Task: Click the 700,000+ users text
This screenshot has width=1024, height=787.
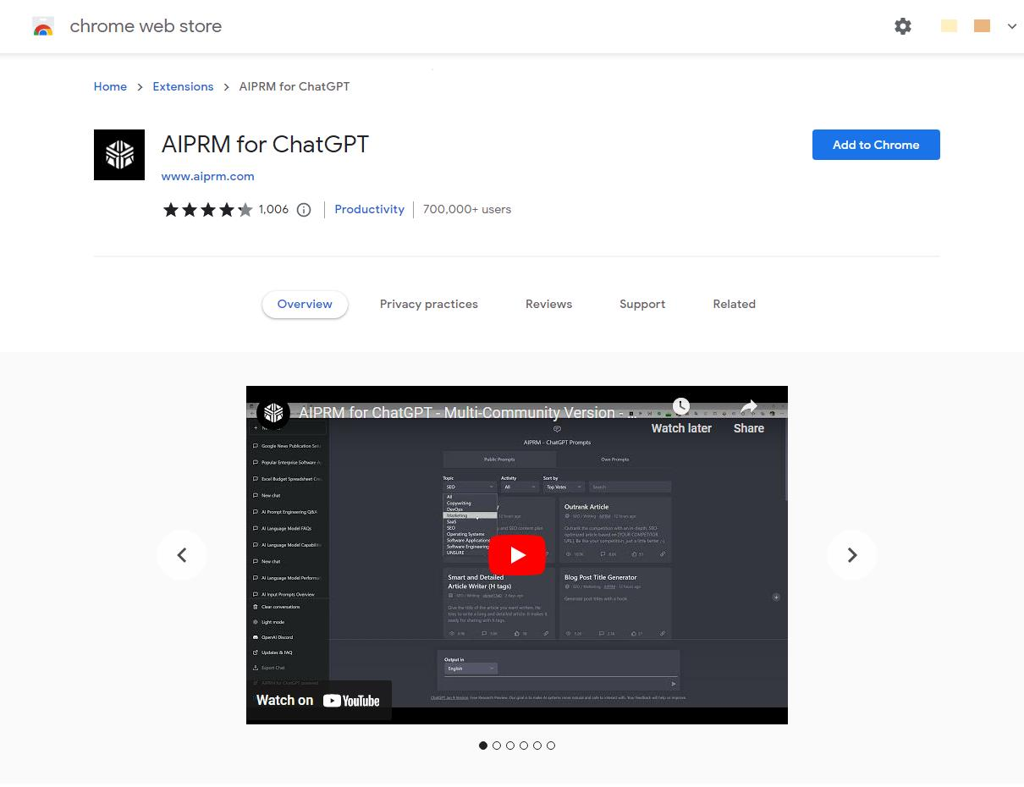Action: pyautogui.click(x=467, y=209)
